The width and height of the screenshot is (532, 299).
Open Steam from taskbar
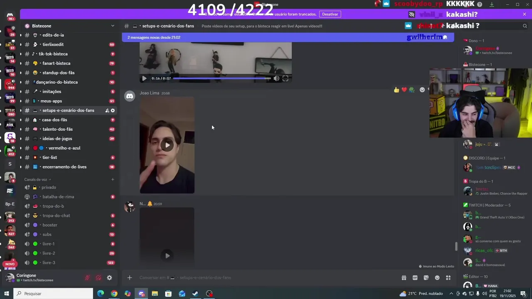[195, 294]
